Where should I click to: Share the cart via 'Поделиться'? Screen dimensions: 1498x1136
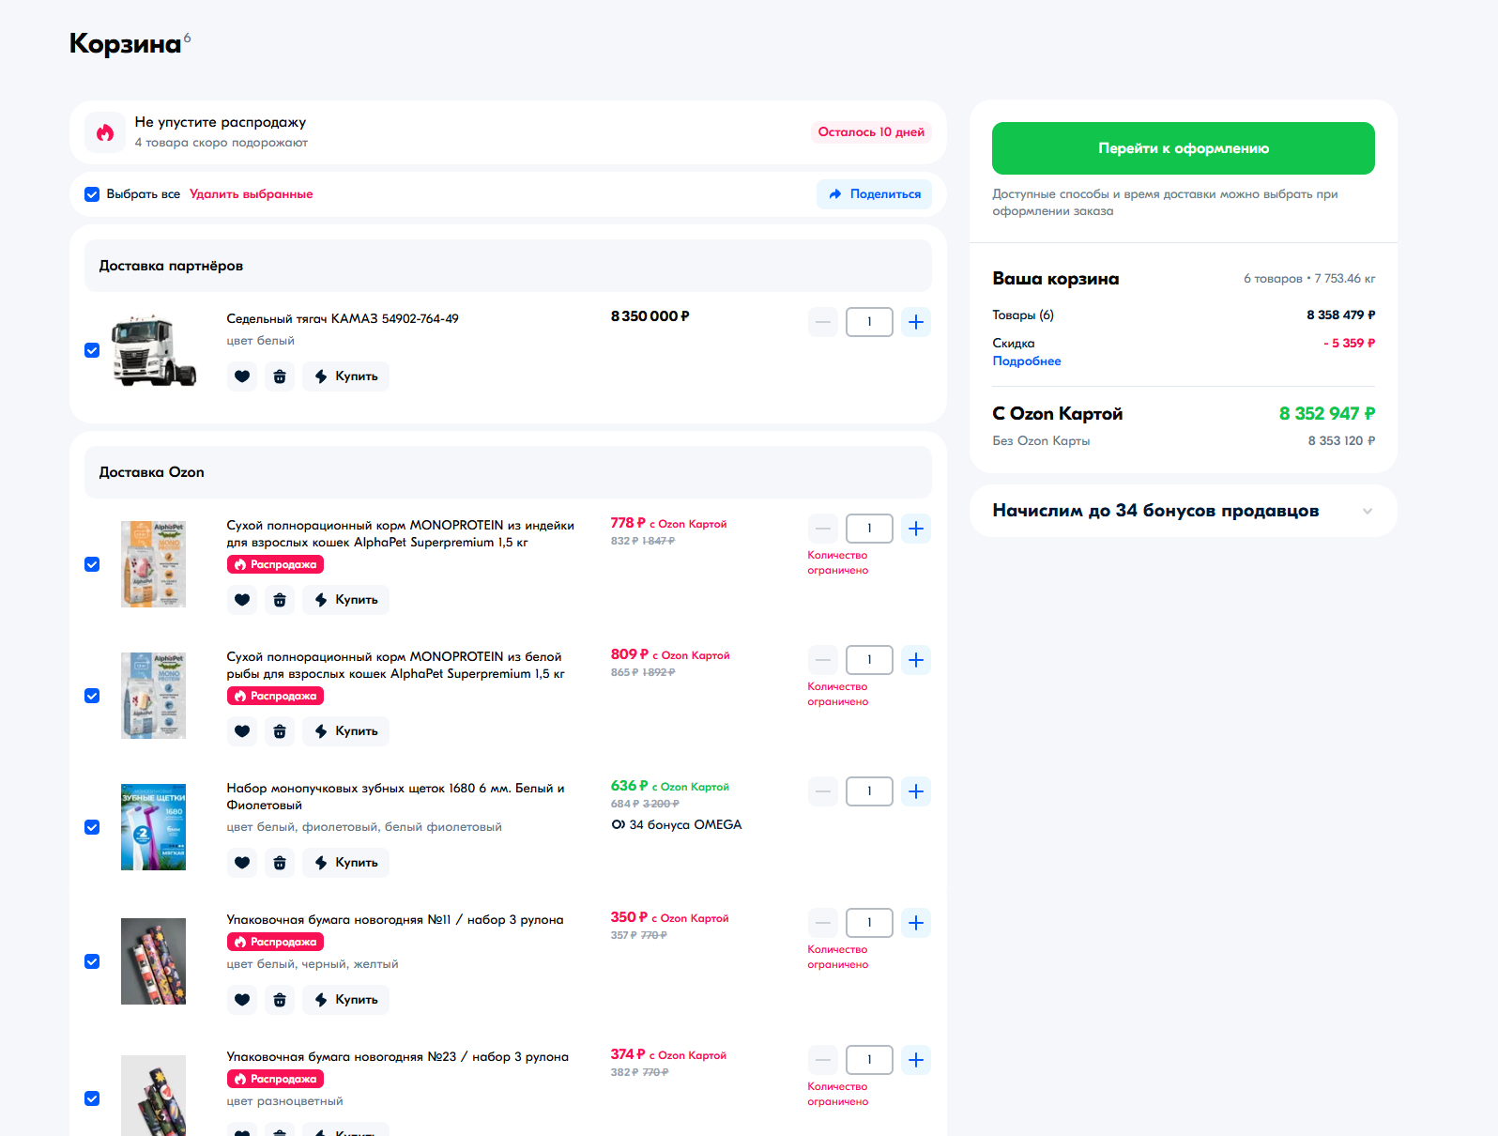pos(874,194)
